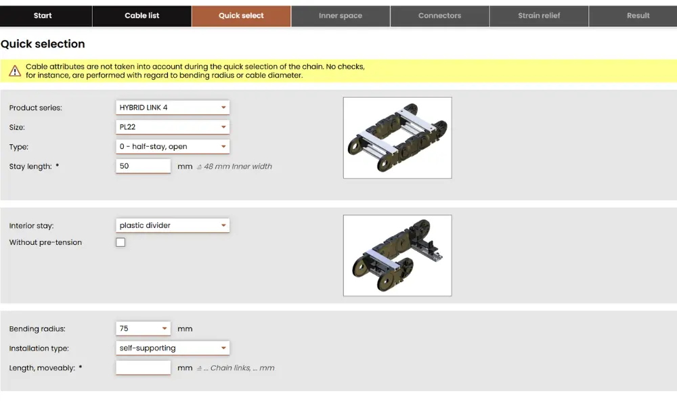Image resolution: width=677 pixels, height=406 pixels.
Task: Click the Interior stay label
Action: coord(32,225)
